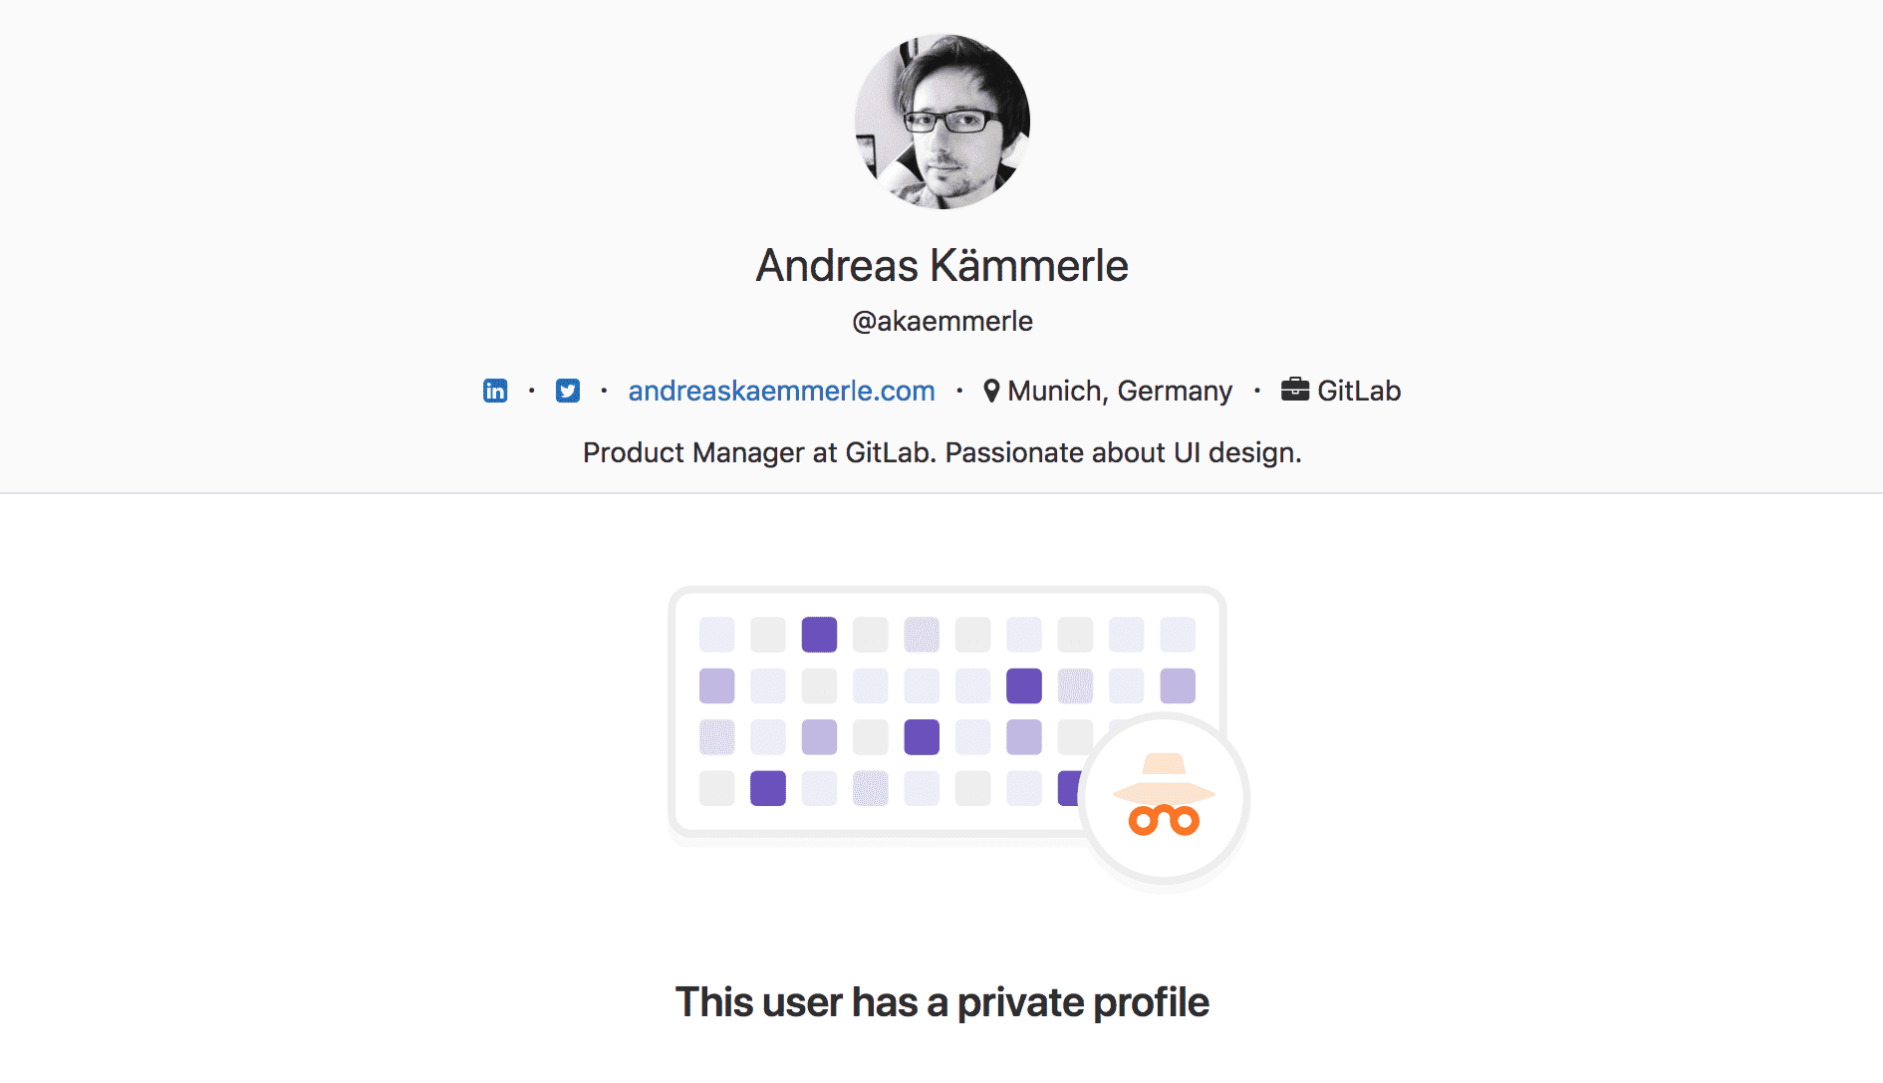
Task: Click the dot separator after the Twitter icon
Action: pyautogui.click(x=602, y=391)
